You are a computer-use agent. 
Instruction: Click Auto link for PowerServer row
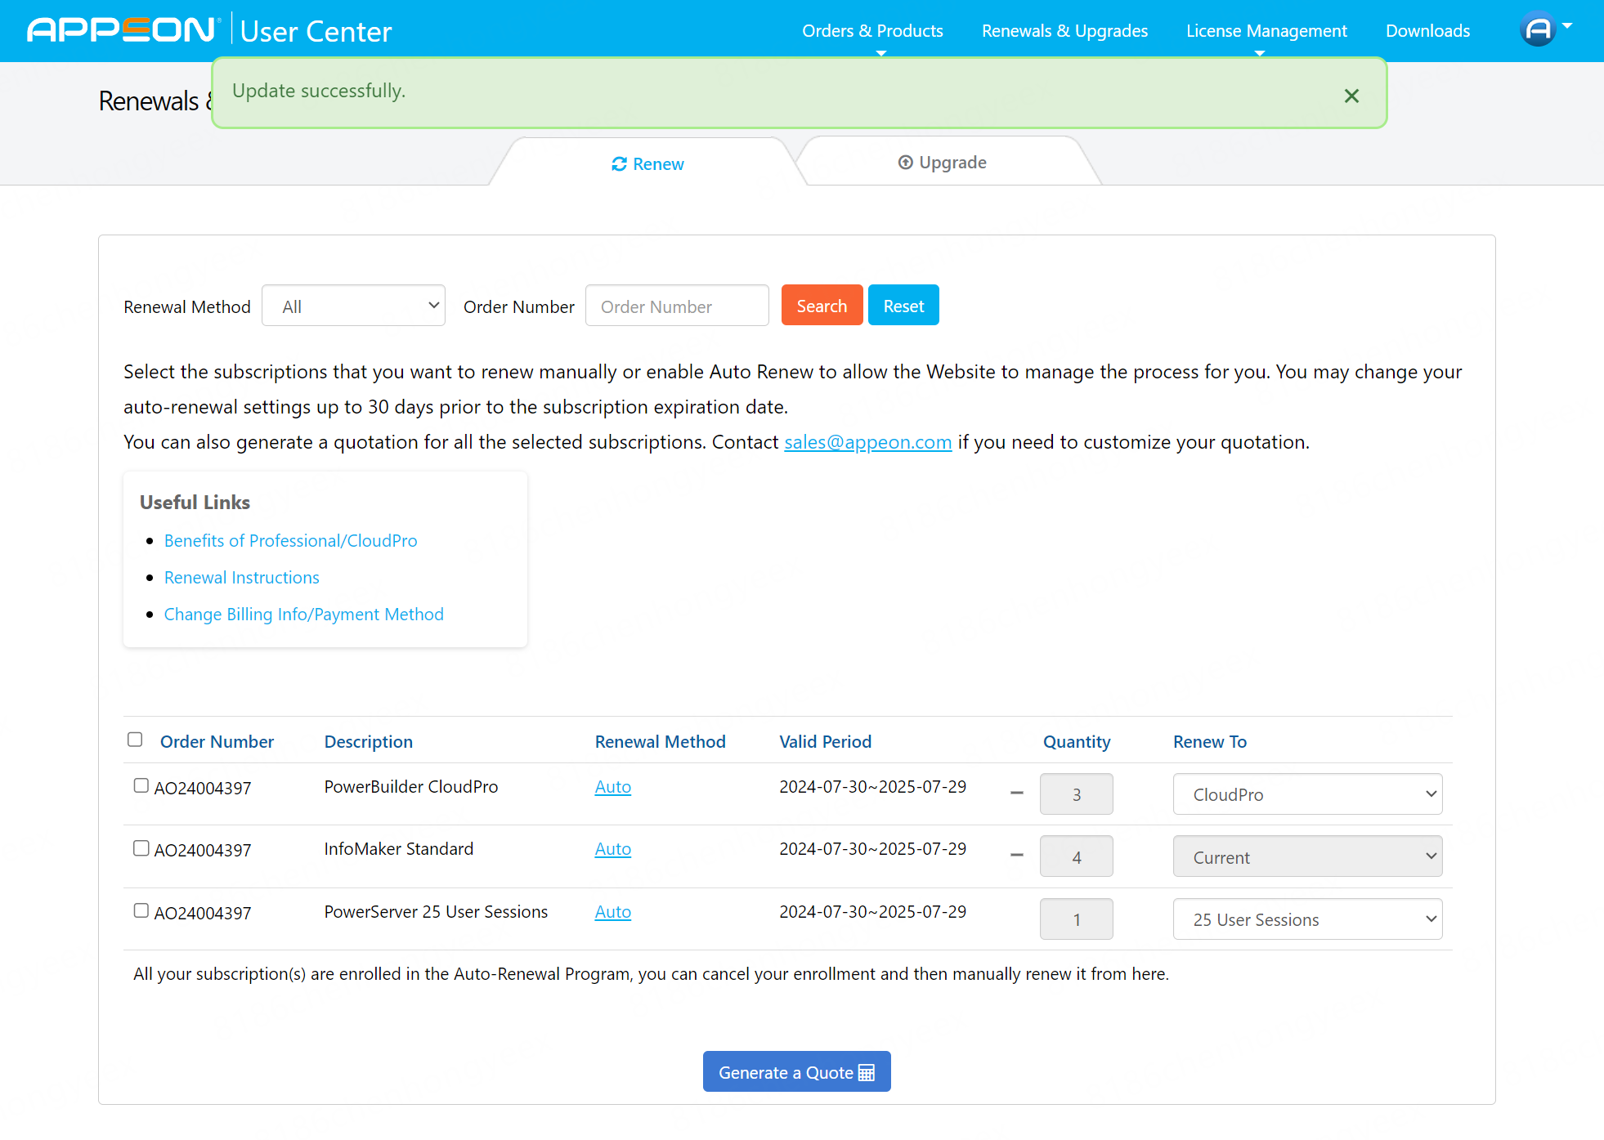(612, 911)
